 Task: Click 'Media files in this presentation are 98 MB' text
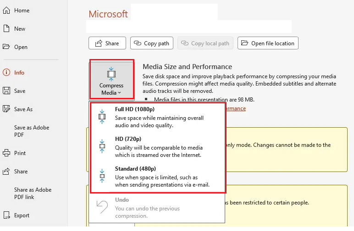[x=204, y=100]
